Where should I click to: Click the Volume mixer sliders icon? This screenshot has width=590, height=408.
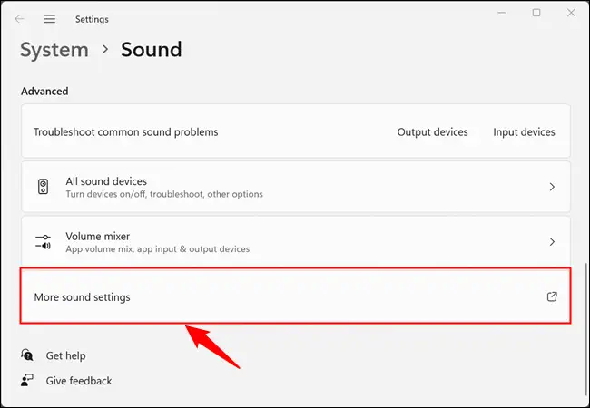tap(44, 241)
